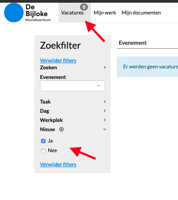Click the vacancy count badge showing 0

tap(84, 7)
